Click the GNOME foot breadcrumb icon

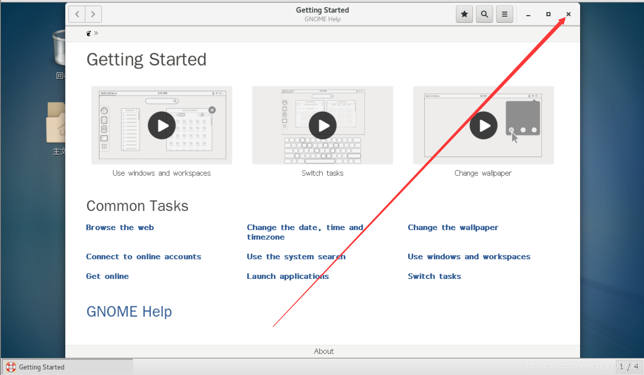click(89, 33)
